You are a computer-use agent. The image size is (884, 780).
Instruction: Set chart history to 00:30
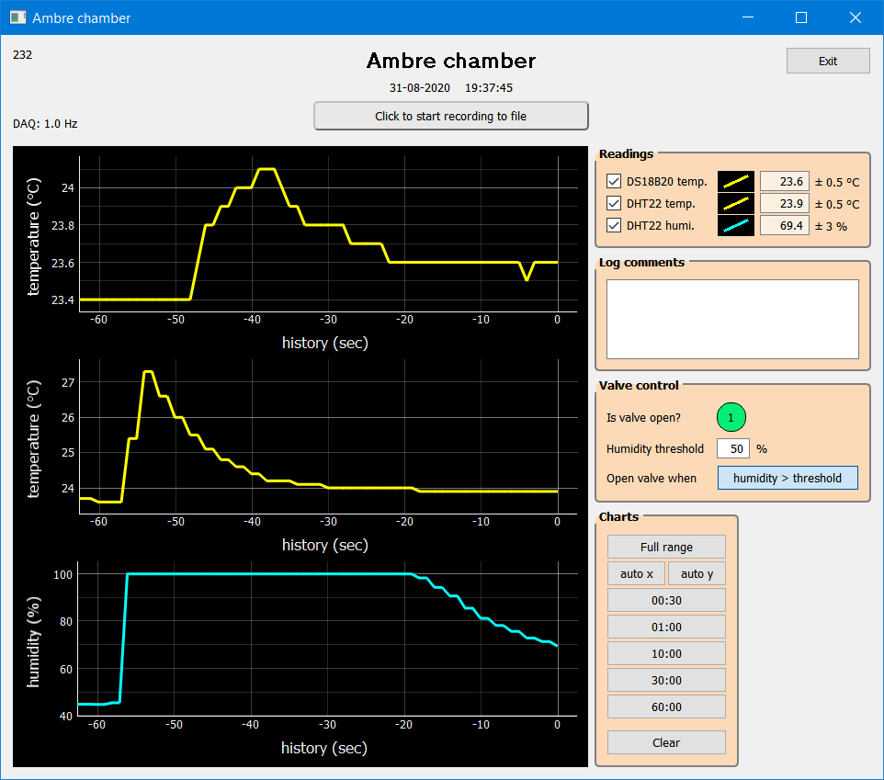pos(666,600)
